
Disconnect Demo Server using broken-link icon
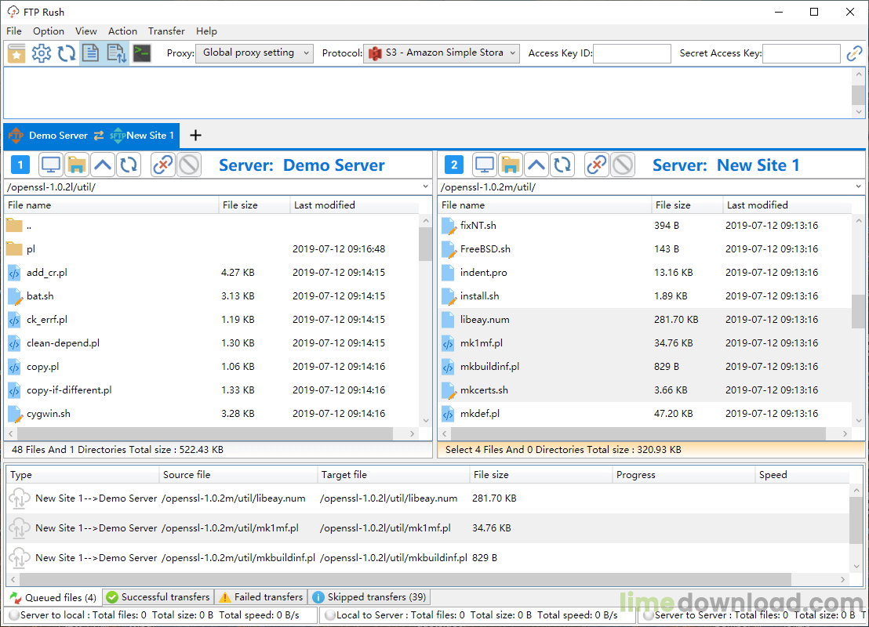[163, 165]
